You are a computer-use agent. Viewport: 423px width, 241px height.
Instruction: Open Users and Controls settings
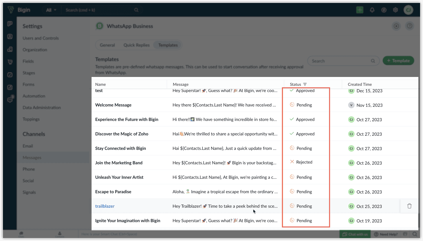click(41, 38)
